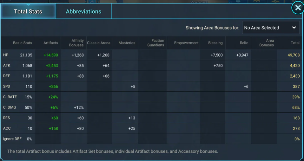Viewport: 304px width, 161px height.
Task: Click the SPD row label
Action: click(x=7, y=87)
